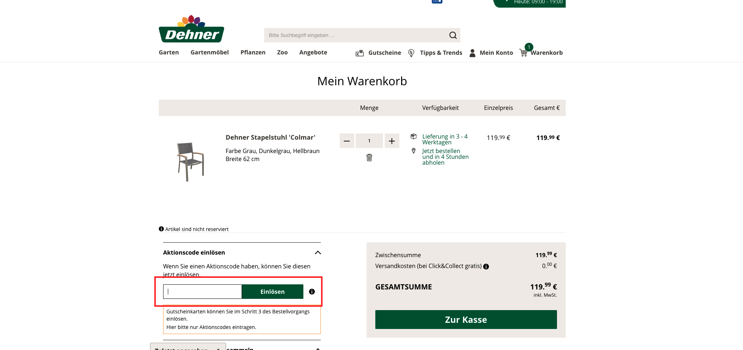Click Jetzt bestellen und in 4 Stunden abholen
The height and width of the screenshot is (350, 743).
click(445, 157)
